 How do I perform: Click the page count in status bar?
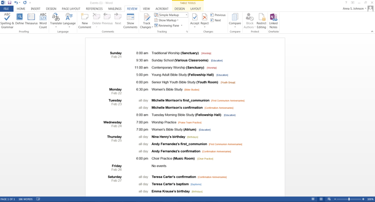(7, 199)
